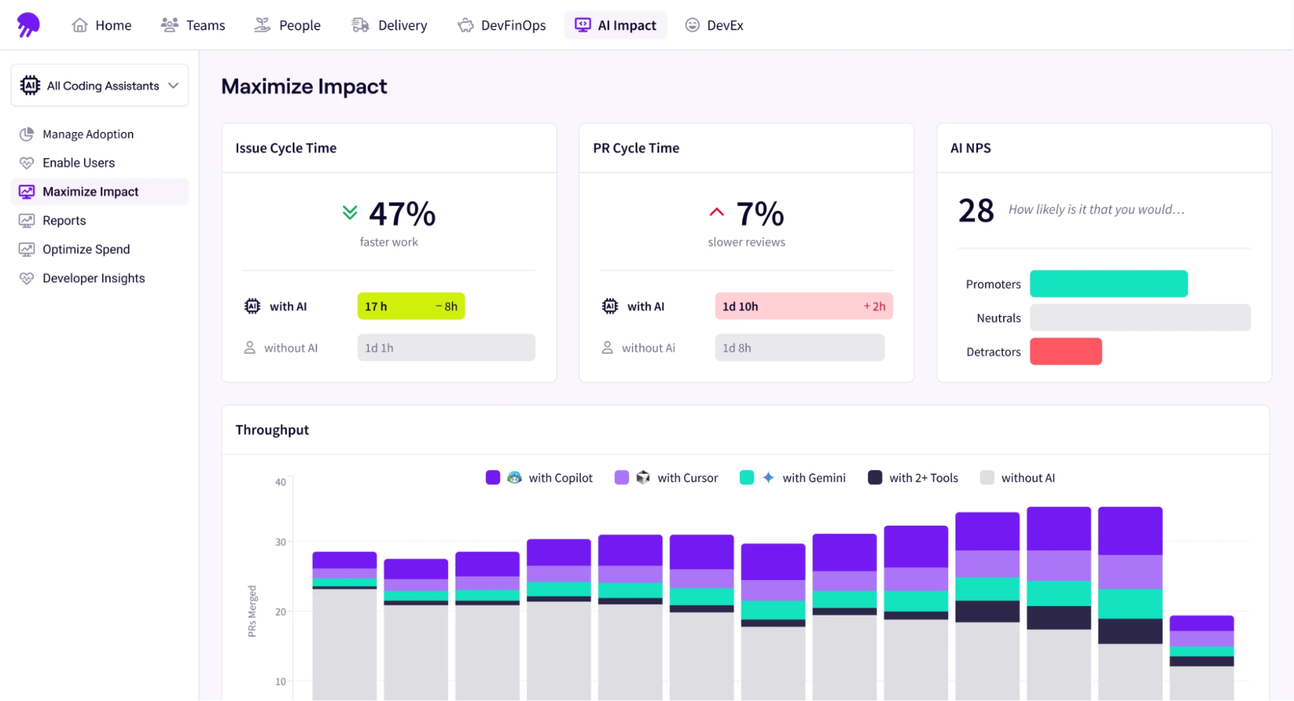This screenshot has width=1294, height=701.
Task: Open the All Coding Assistants dropdown
Action: 99,85
